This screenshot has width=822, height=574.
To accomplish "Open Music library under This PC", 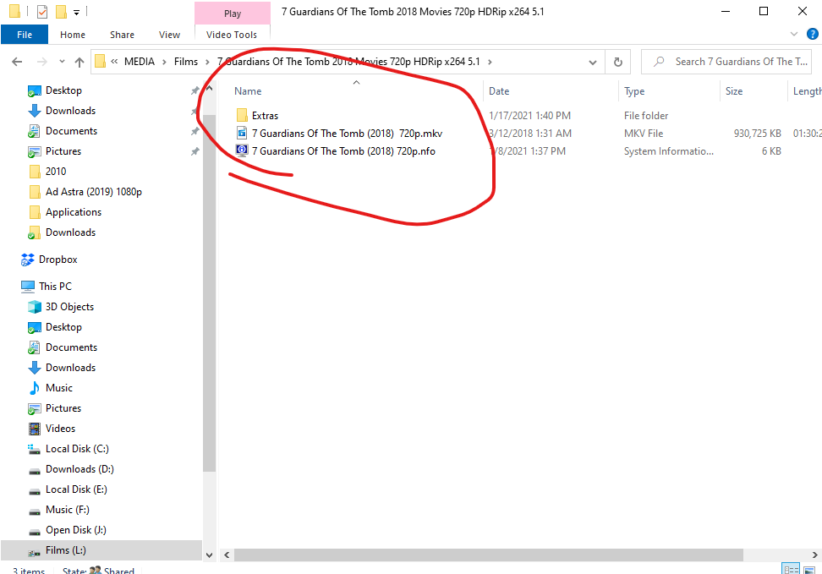I will (58, 388).
